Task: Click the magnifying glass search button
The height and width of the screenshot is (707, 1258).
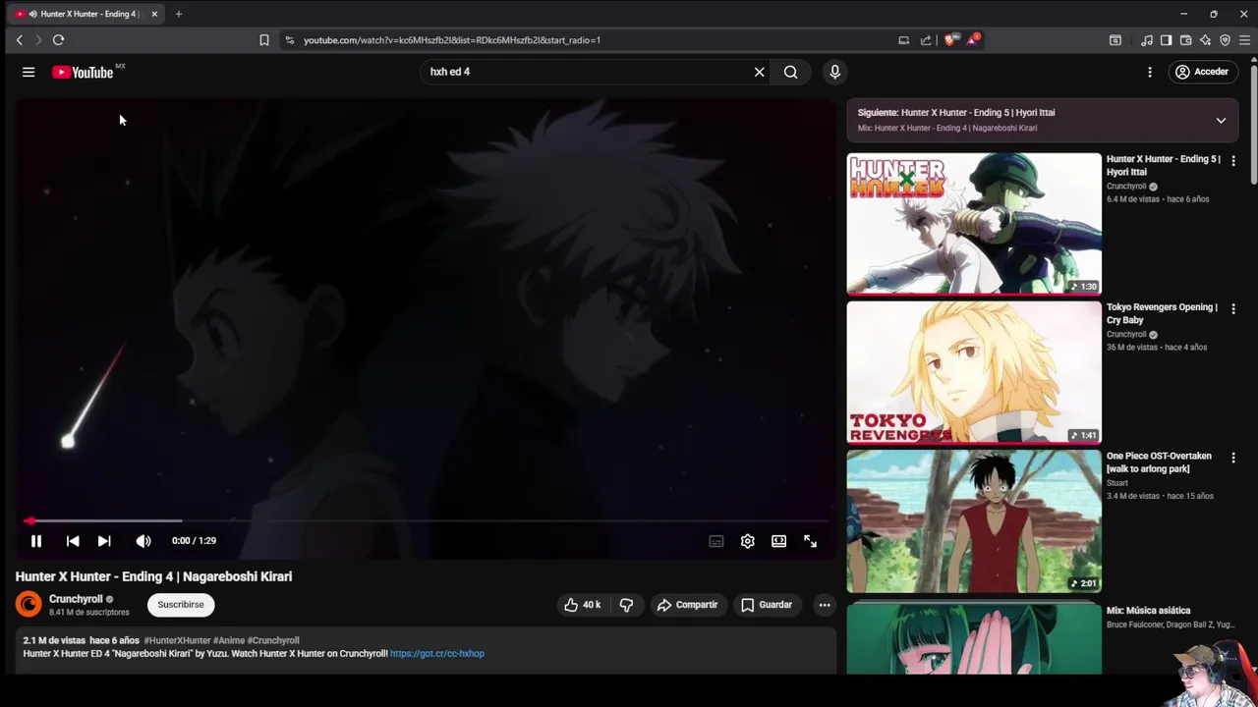Action: pyautogui.click(x=790, y=72)
